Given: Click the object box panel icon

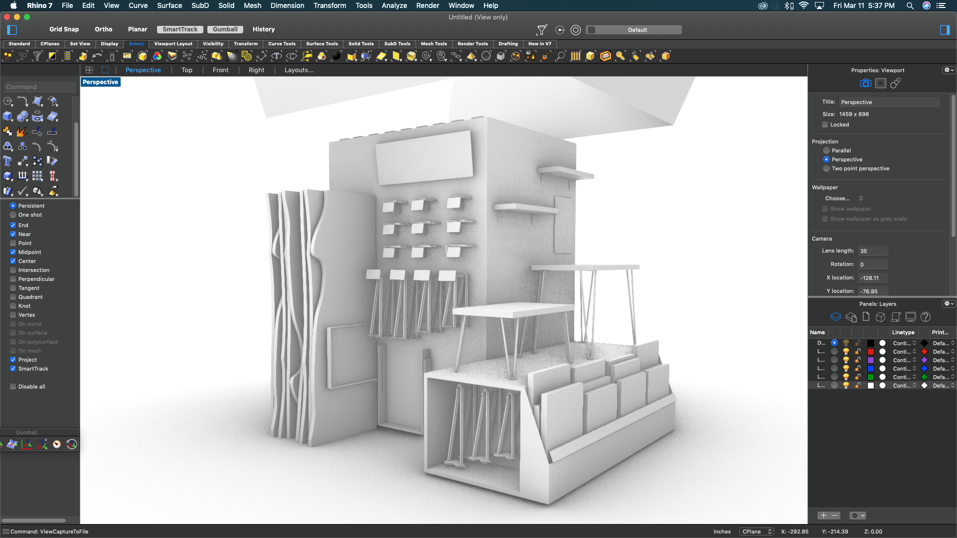Looking at the screenshot, I should click(x=881, y=317).
